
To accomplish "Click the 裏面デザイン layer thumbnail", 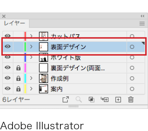I will [44, 68].
